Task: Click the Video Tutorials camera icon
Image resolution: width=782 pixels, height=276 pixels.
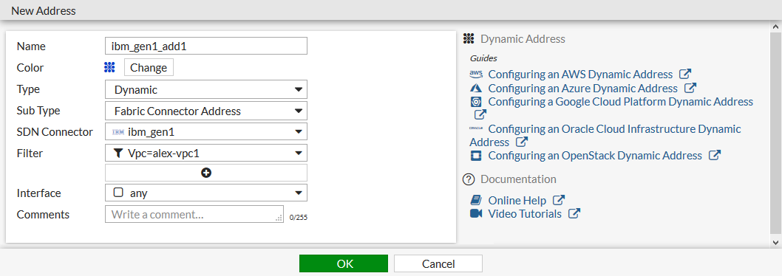Action: click(476, 214)
